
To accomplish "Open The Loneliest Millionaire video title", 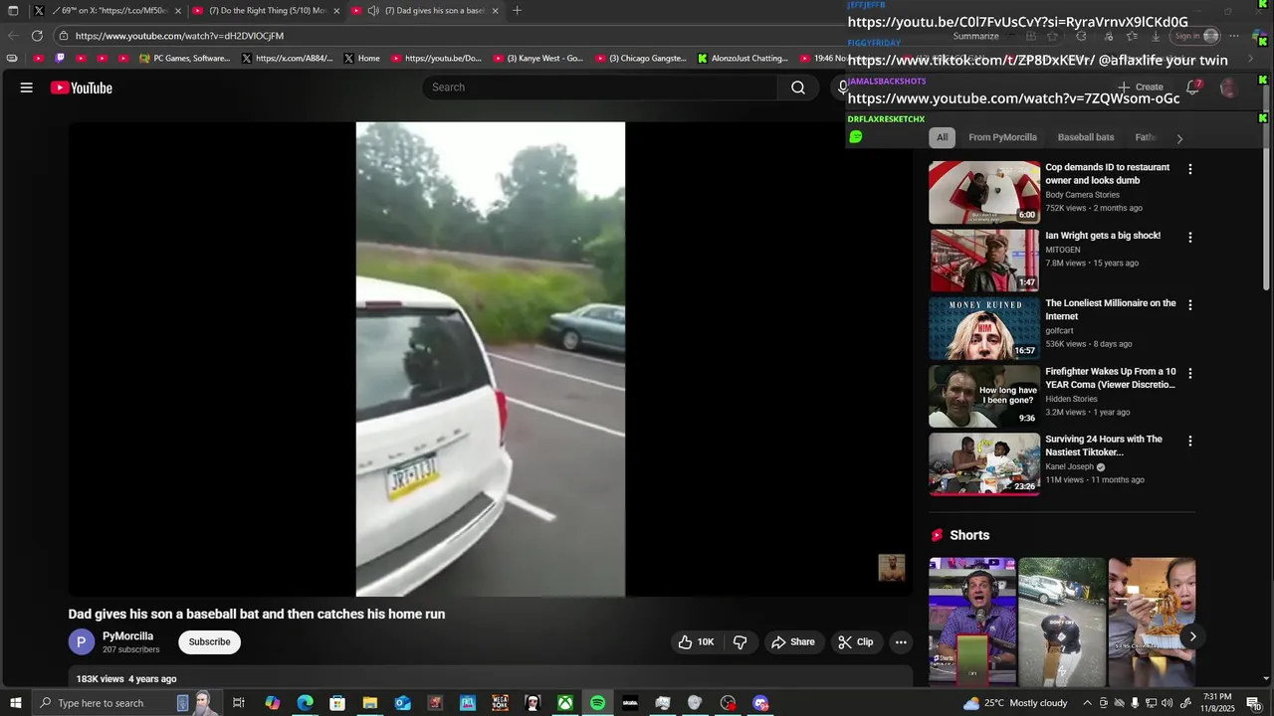I will pos(1110,309).
